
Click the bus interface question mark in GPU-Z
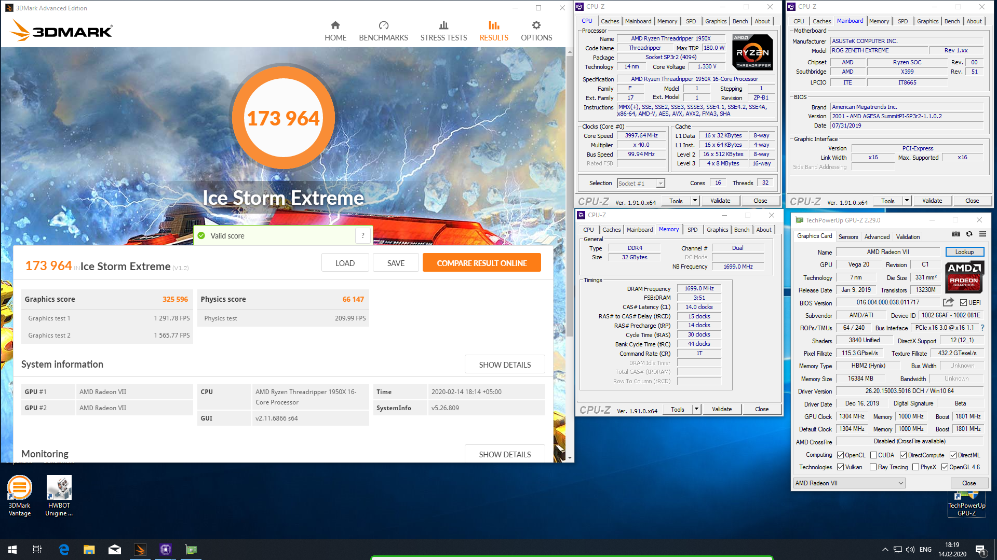coord(982,328)
